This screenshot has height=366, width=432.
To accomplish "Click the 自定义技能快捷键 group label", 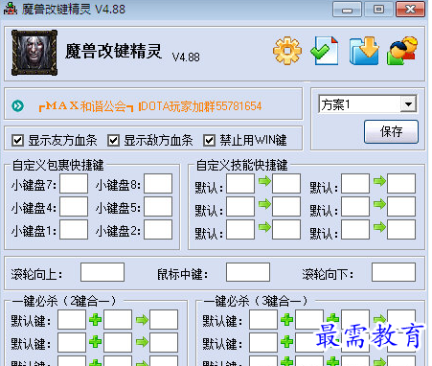I will [242, 165].
